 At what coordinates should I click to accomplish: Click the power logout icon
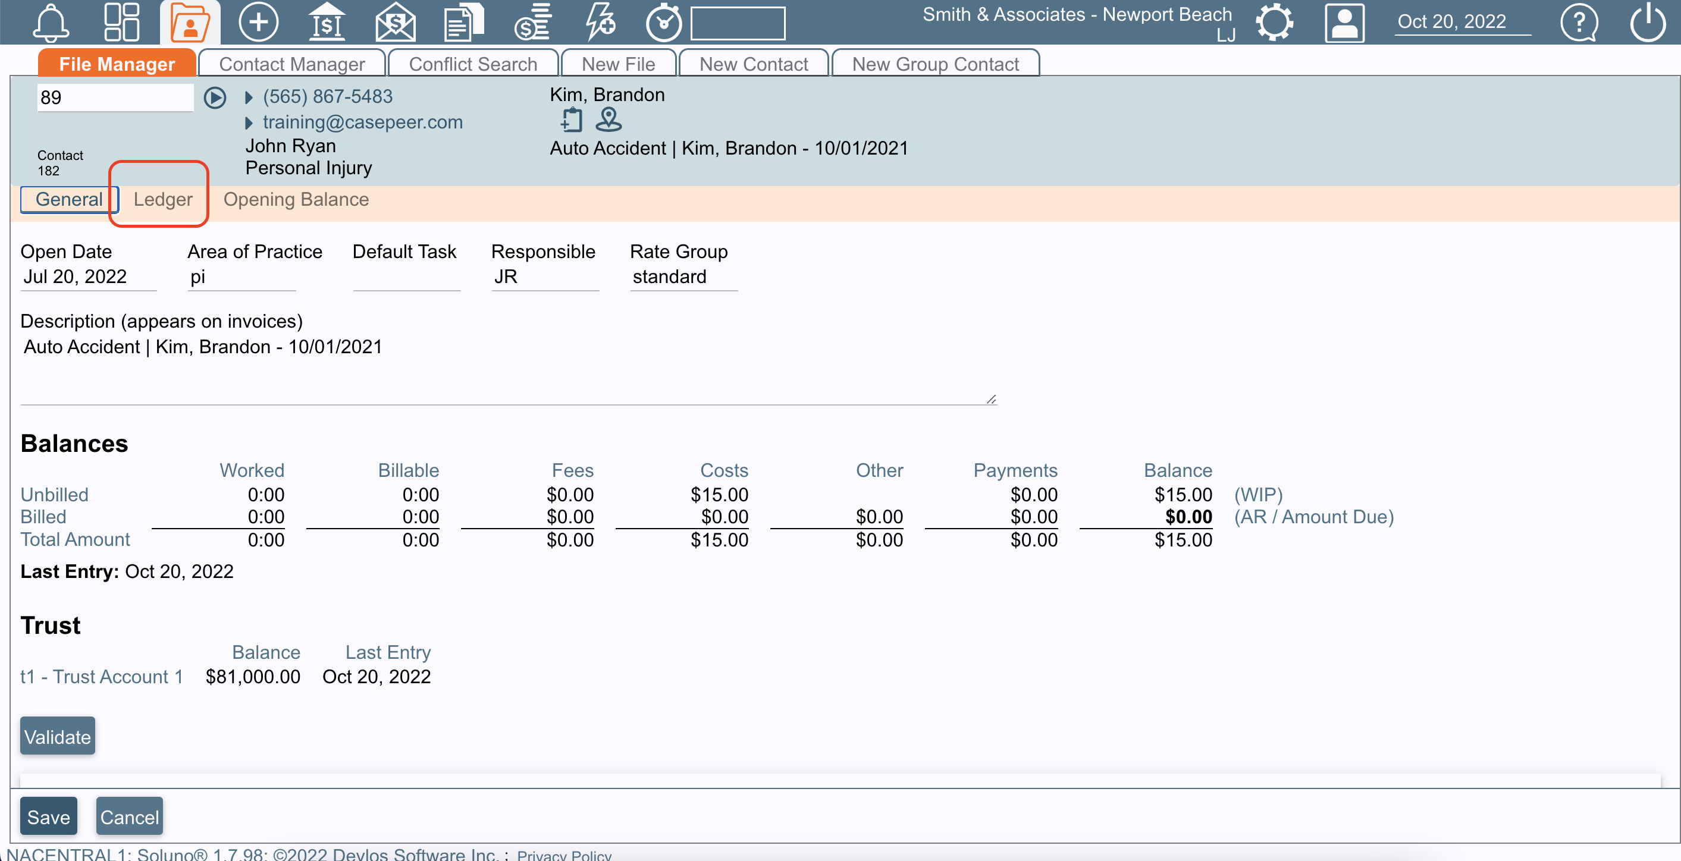tap(1648, 23)
